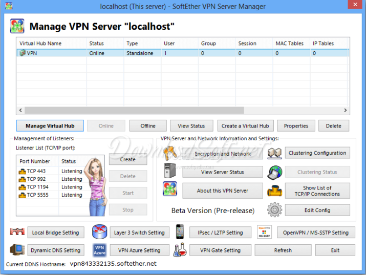The height and width of the screenshot is (275, 366).
Task: Click the vpn843332135.softether.net hostname
Action: [113, 264]
